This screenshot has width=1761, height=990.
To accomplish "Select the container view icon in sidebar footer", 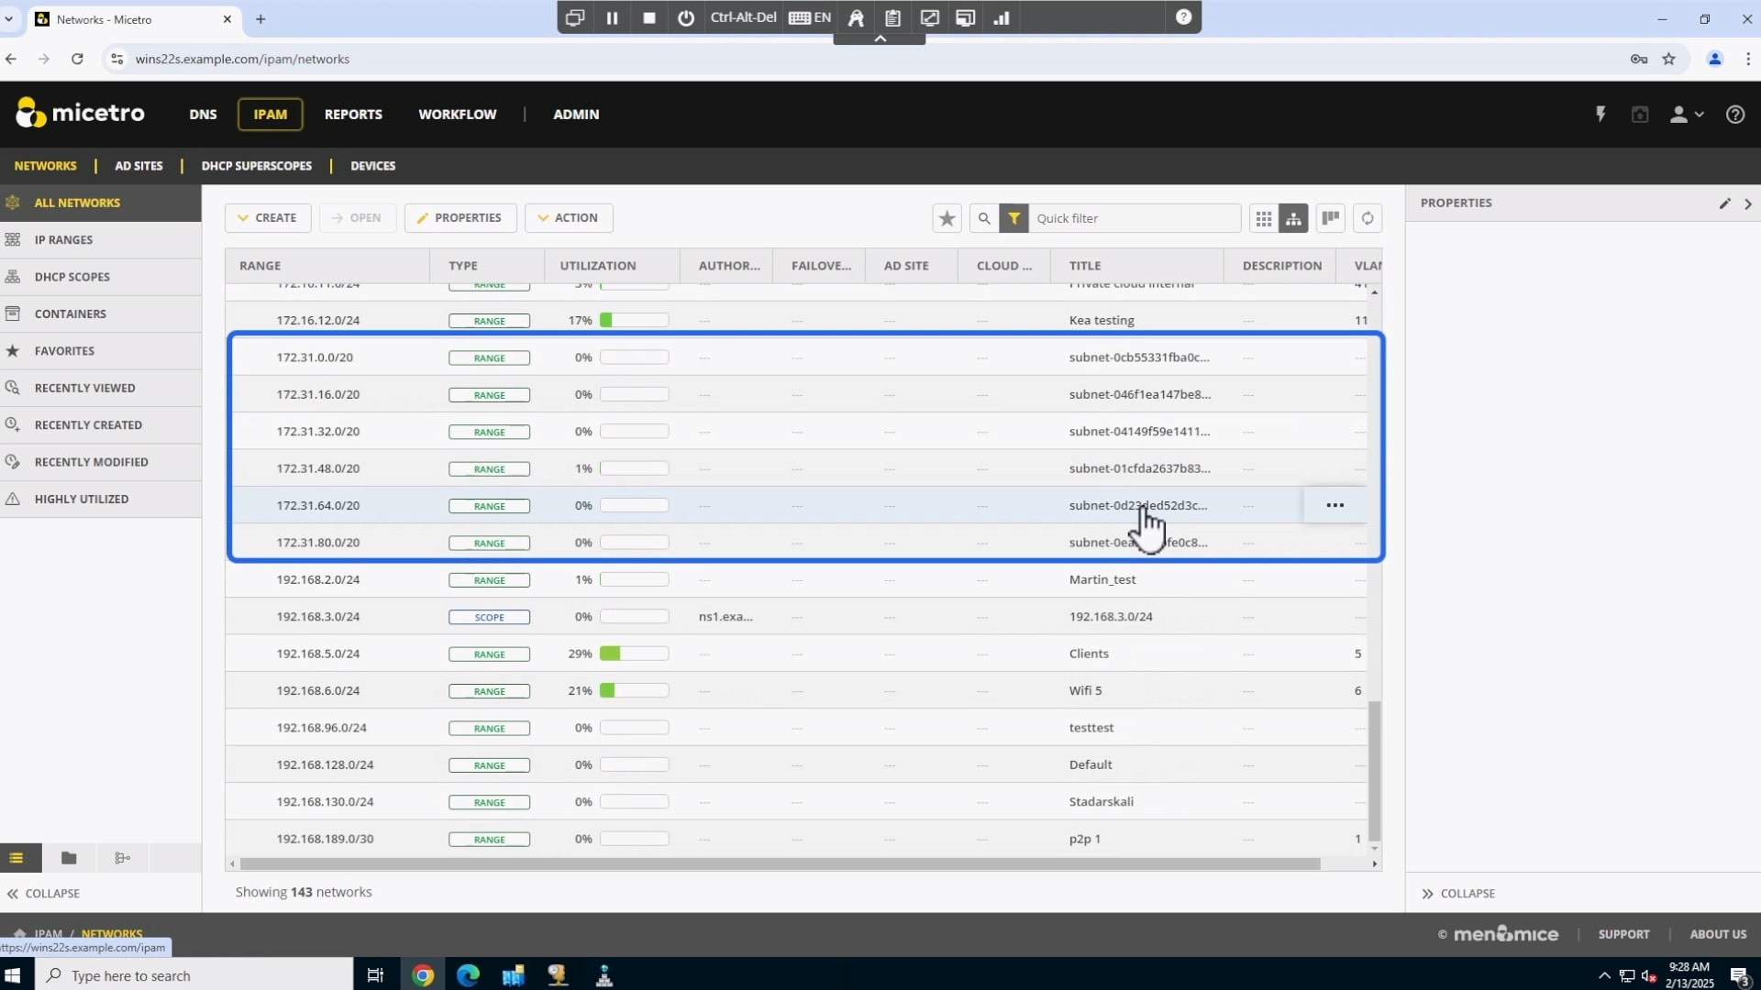I will click(122, 858).
